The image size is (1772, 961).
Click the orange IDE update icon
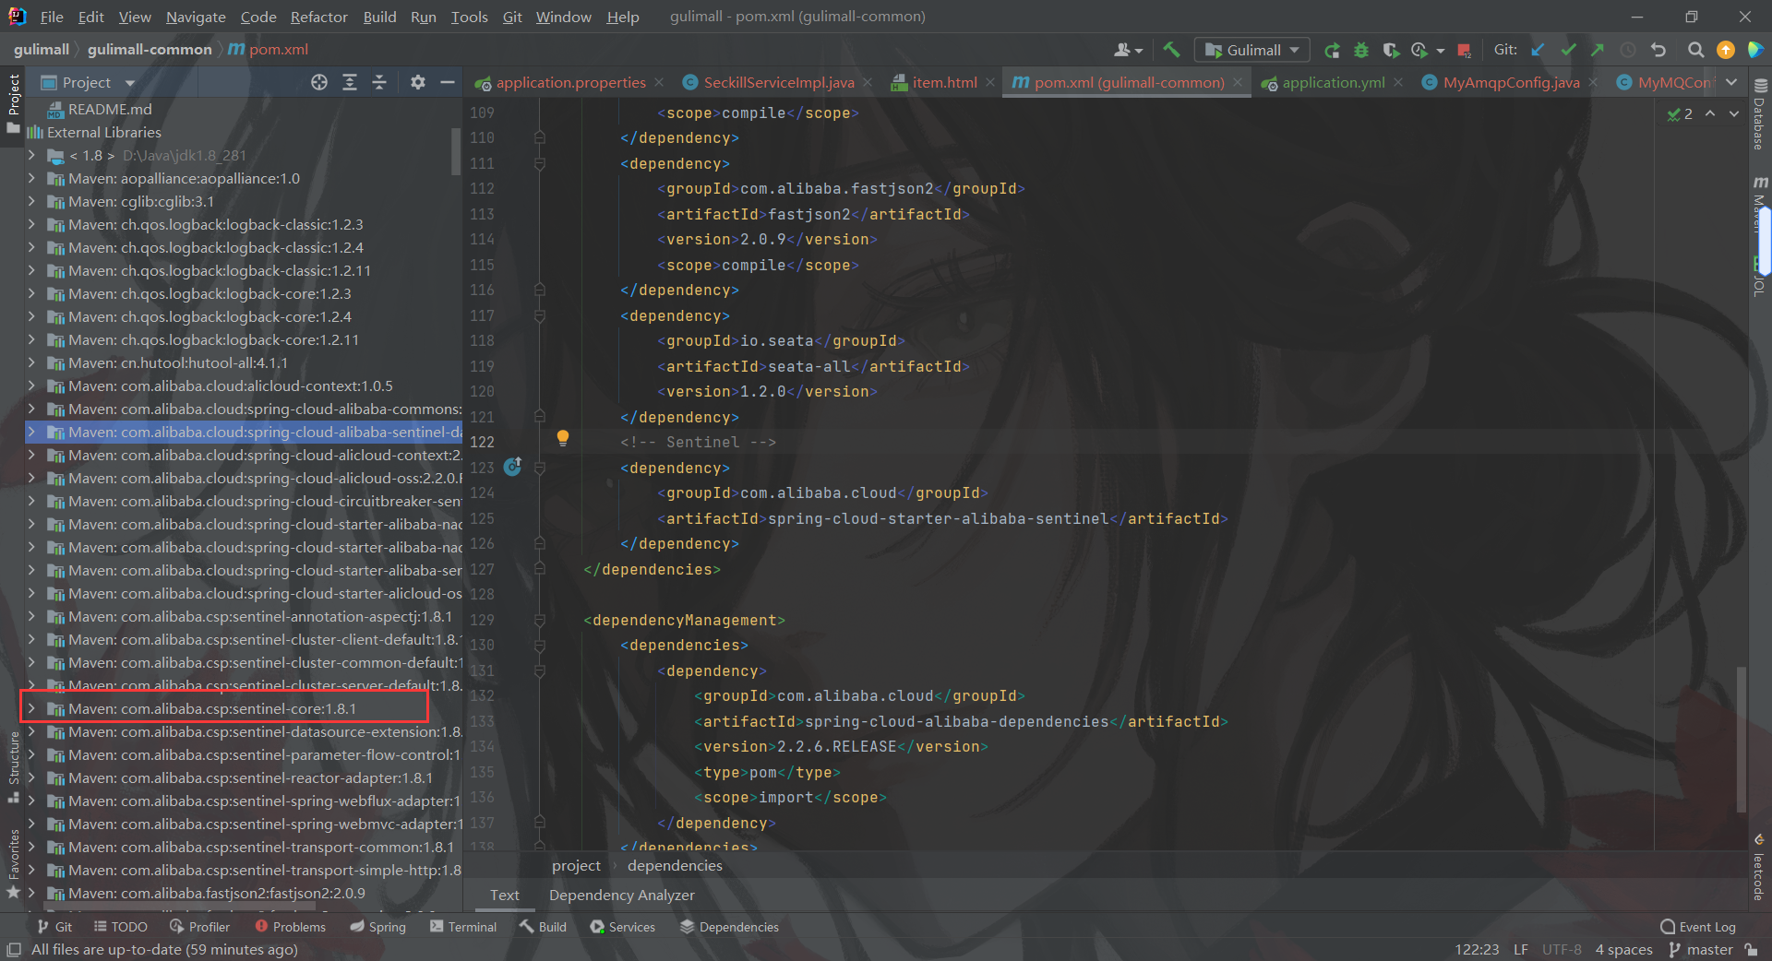coord(1725,50)
